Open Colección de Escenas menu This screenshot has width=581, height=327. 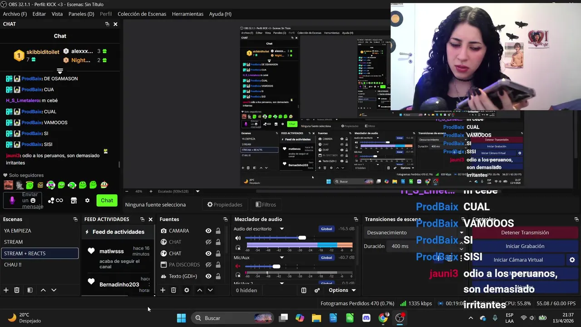pyautogui.click(x=142, y=14)
